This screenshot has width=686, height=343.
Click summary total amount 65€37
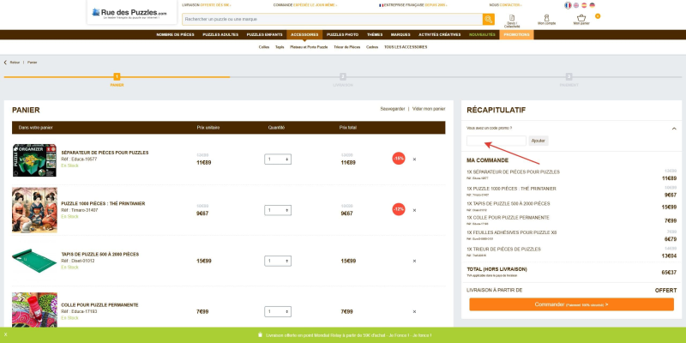pos(669,272)
